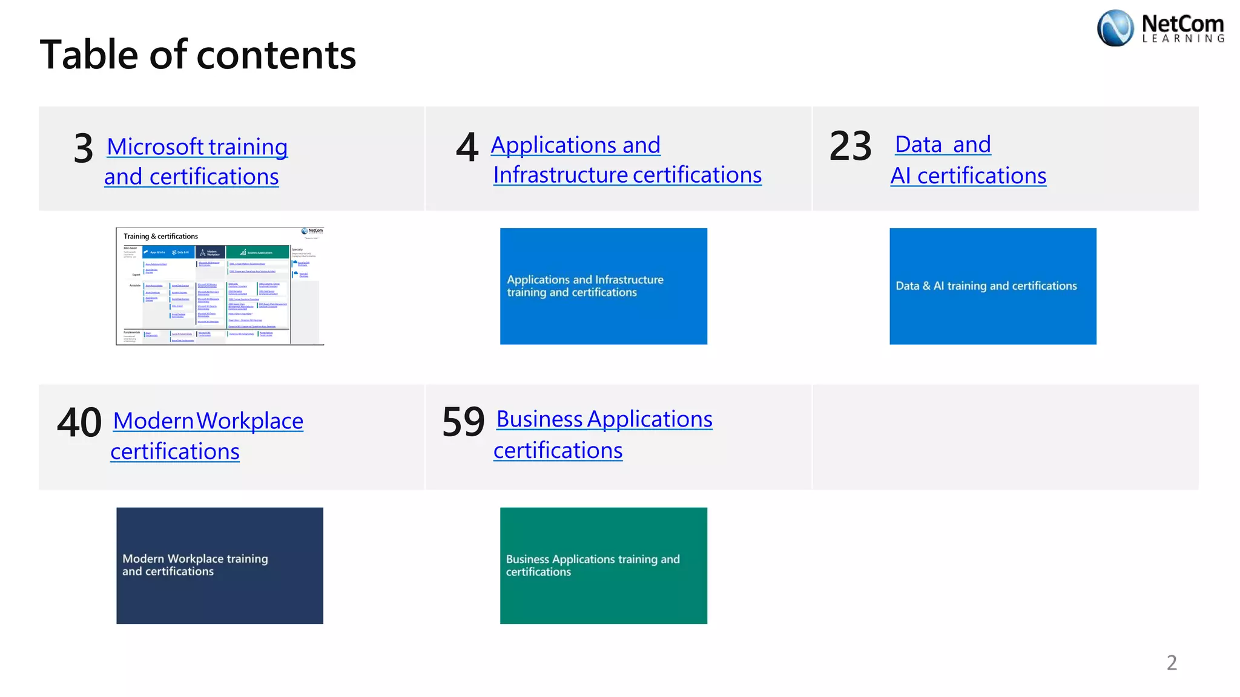
Task: Click the empty gray tile beside Business Applications
Action: [1005, 437]
